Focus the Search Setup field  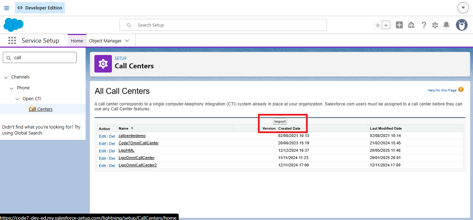coord(223,25)
